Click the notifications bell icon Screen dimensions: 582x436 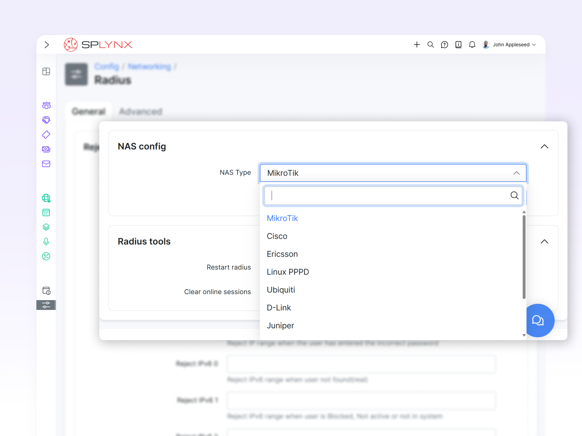[x=472, y=45]
